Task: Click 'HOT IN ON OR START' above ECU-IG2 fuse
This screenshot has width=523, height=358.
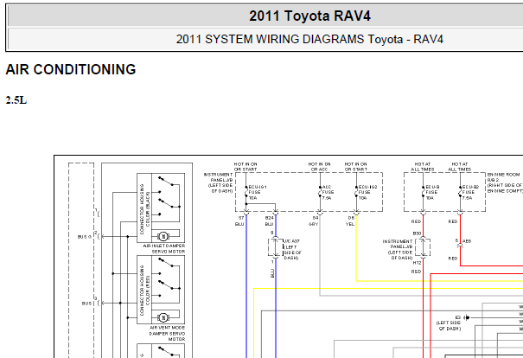Action: tap(355, 167)
